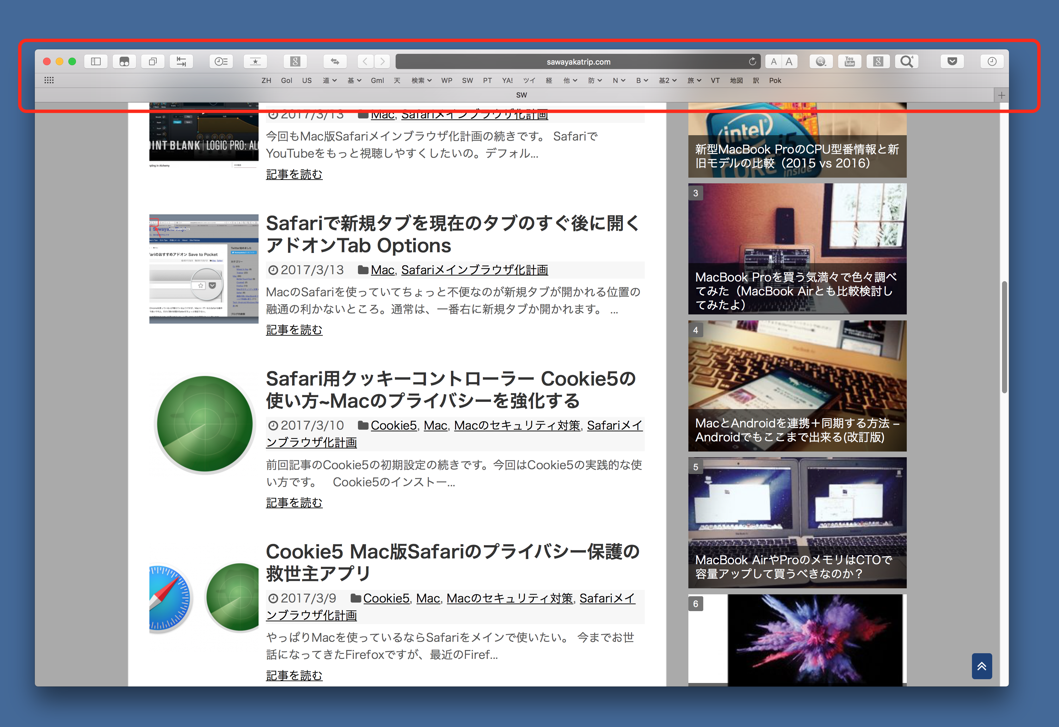Image resolution: width=1059 pixels, height=727 pixels.
Task: Open sidebar article 5 MacBook Airのメモリ
Action: 797,522
